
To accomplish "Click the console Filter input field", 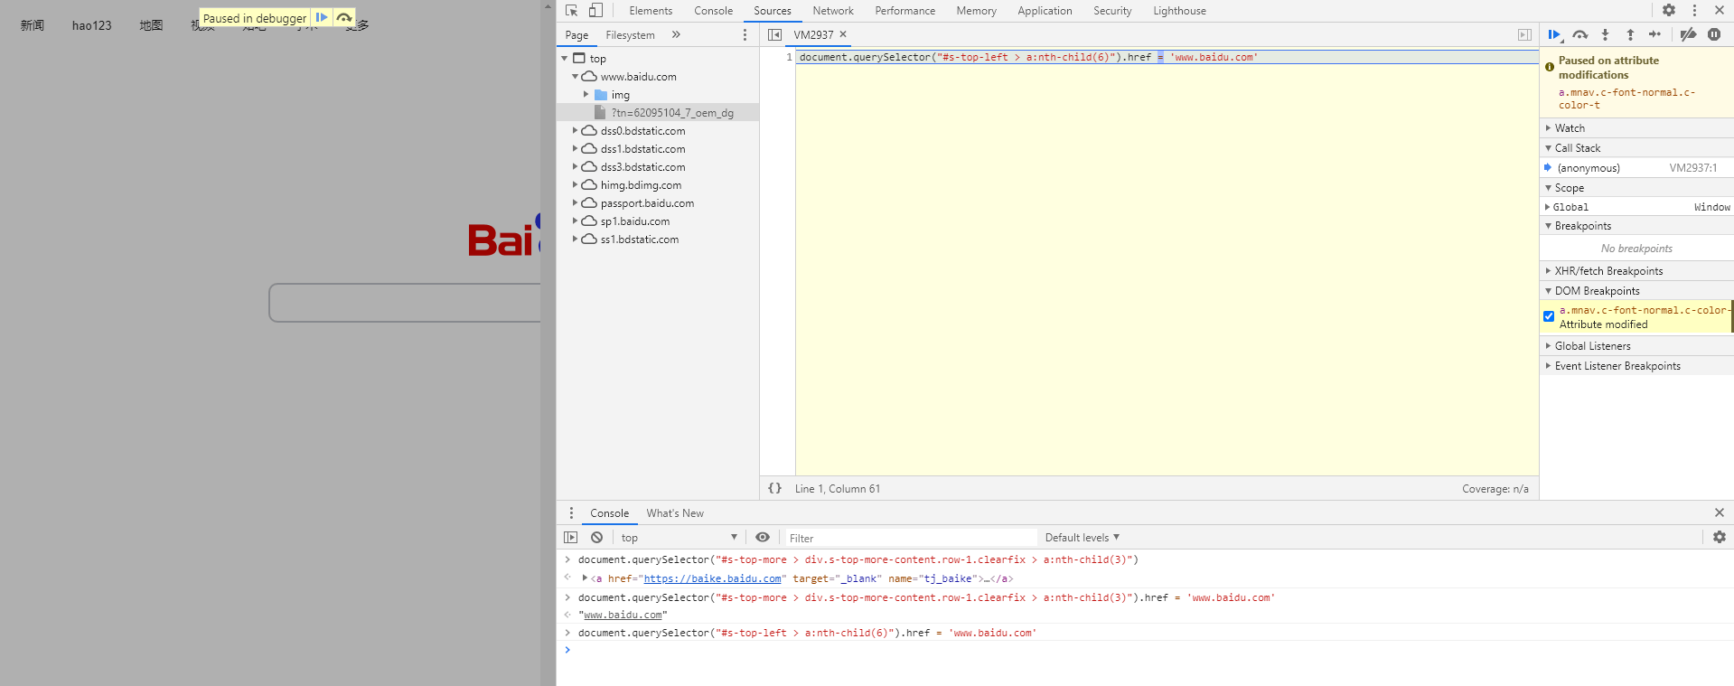I will [x=908, y=538].
